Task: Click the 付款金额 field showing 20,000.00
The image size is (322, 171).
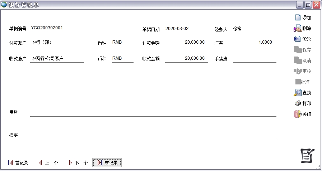Action: tap(186, 42)
